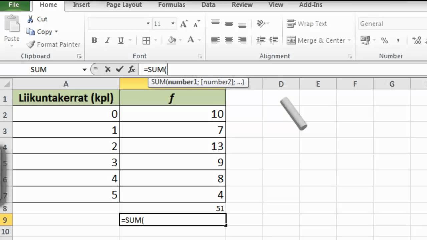This screenshot has width=427, height=240.
Task: Click the Middle Align icon
Action: point(229,24)
